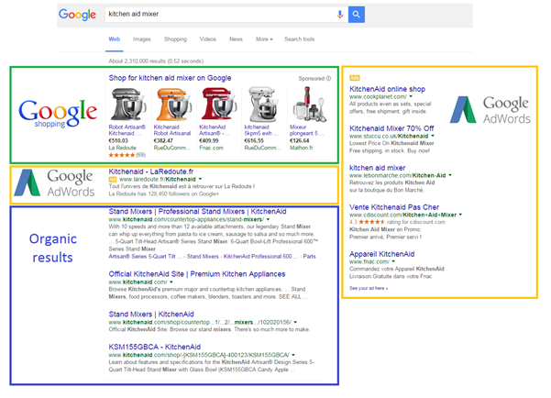This screenshot has width=551, height=398.
Task: Switch to the Images tab
Action: pyautogui.click(x=141, y=39)
